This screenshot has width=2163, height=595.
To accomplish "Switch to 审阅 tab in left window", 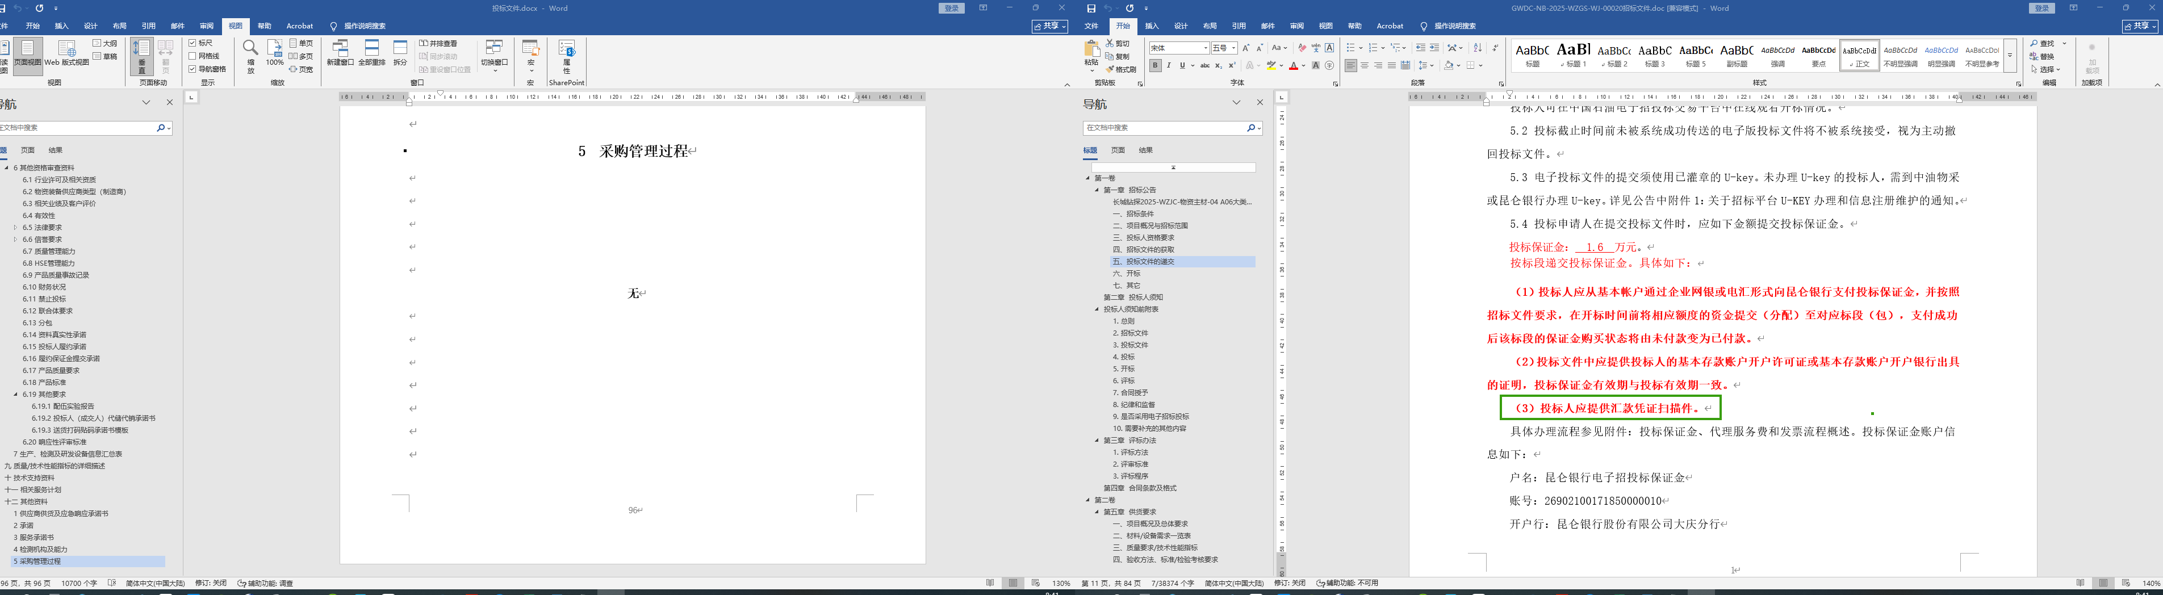I will point(207,26).
